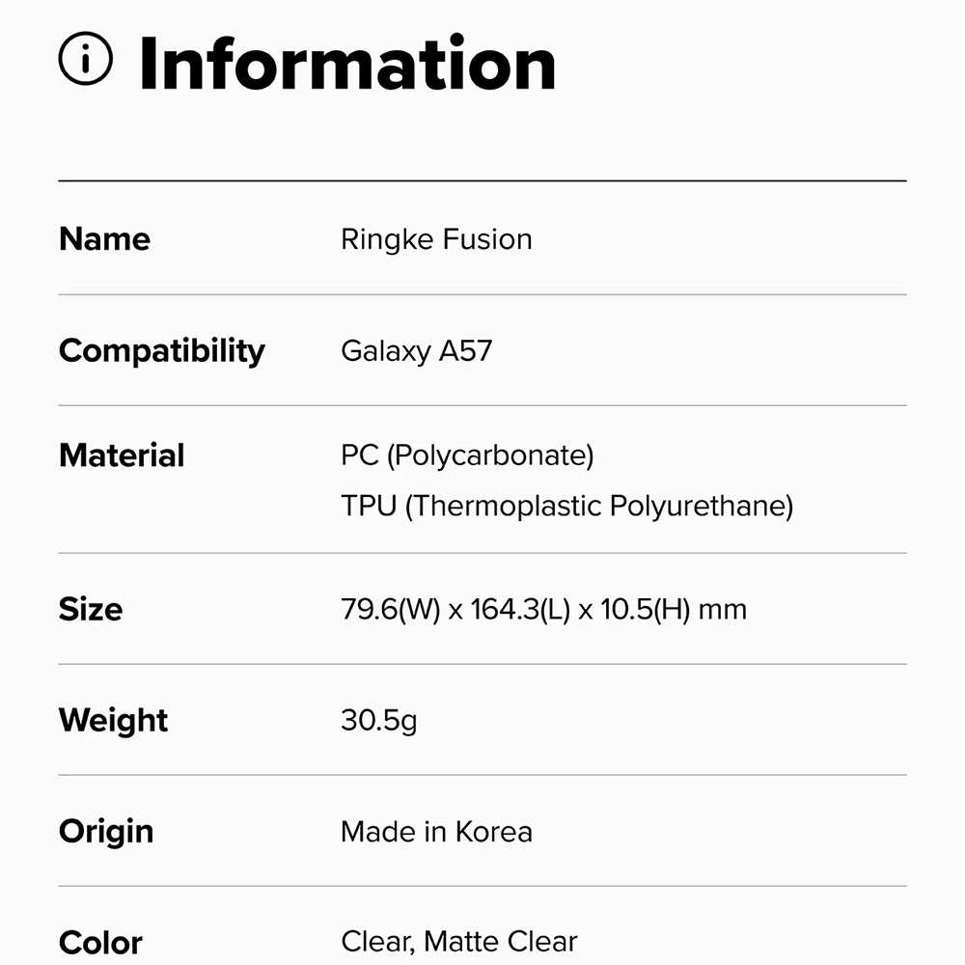The width and height of the screenshot is (965, 965).
Task: Click the TPU (Thermoplastic Polyurethane) text
Action: pyautogui.click(x=566, y=506)
